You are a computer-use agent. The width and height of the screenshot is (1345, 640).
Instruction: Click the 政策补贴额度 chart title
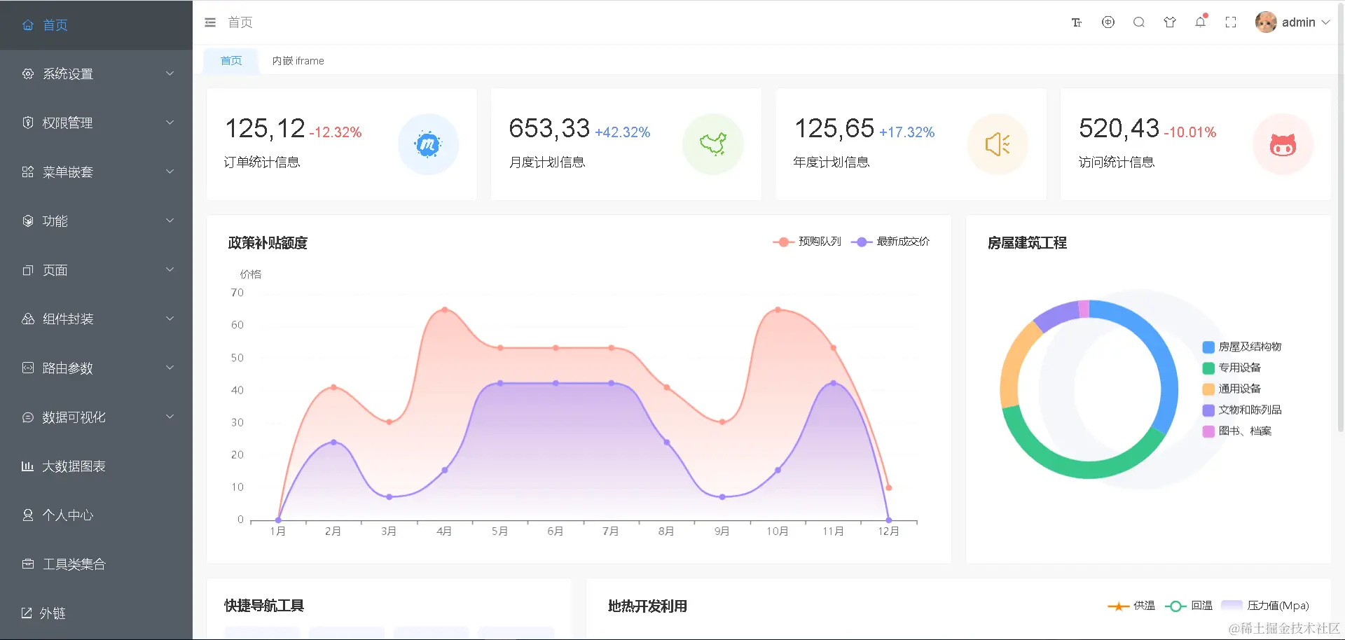click(268, 243)
